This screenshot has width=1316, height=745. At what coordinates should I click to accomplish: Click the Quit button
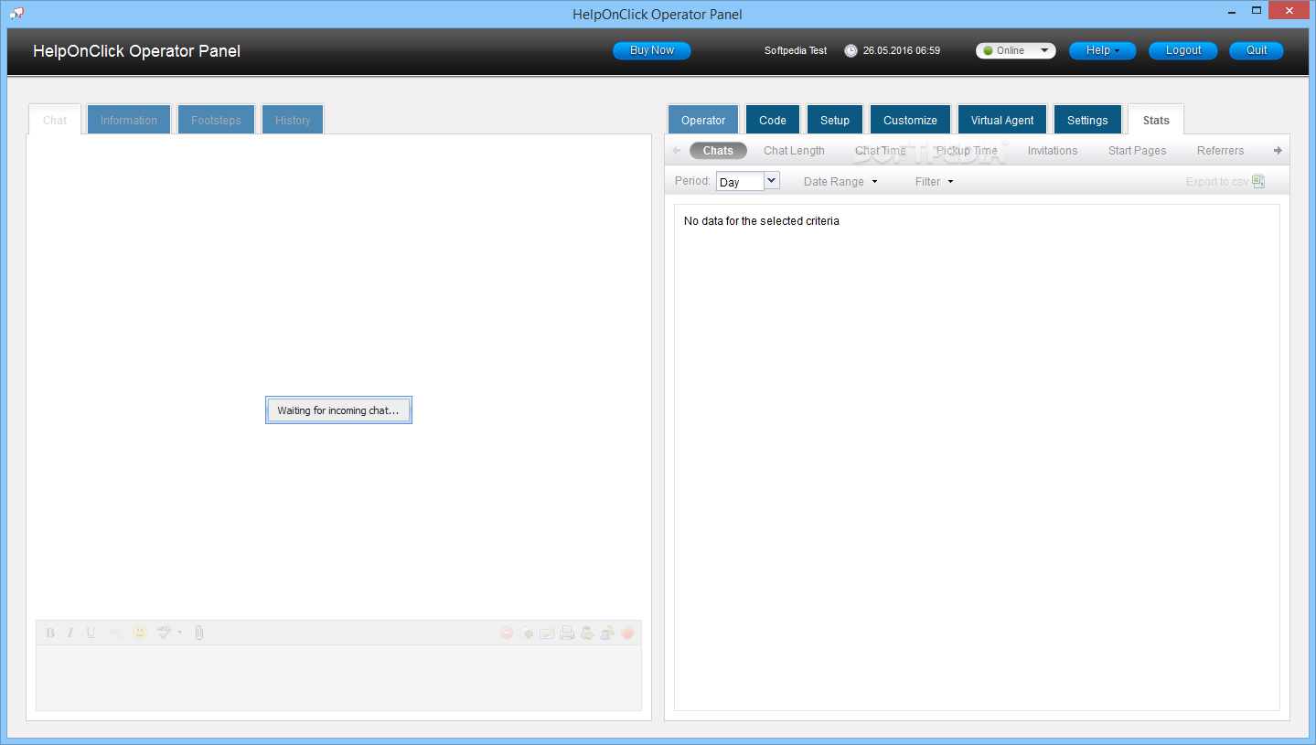point(1257,50)
